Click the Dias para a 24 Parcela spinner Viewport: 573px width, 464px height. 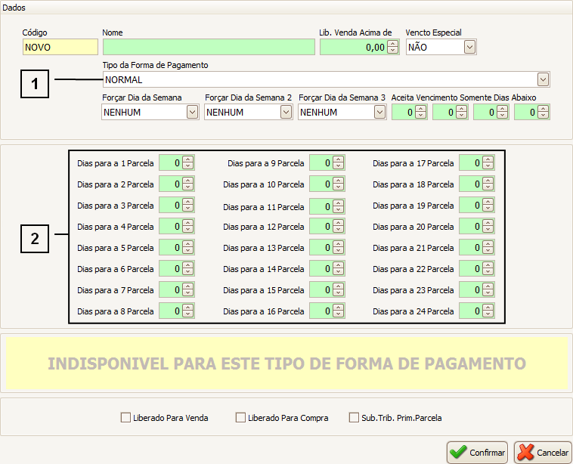471,311
